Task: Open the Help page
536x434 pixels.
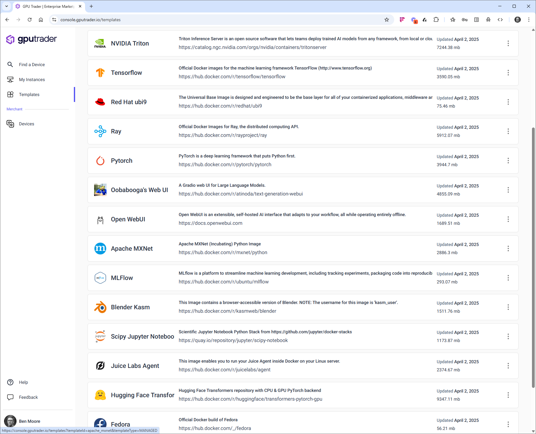Action: 23,382
